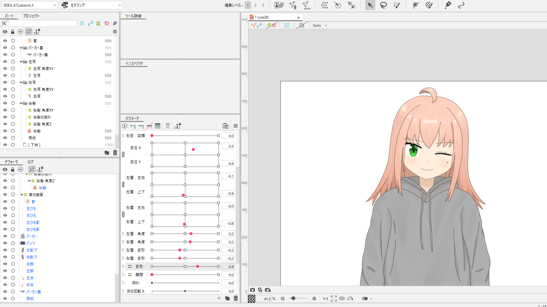
Task: Add three keys to parameter
Action: 141,126
